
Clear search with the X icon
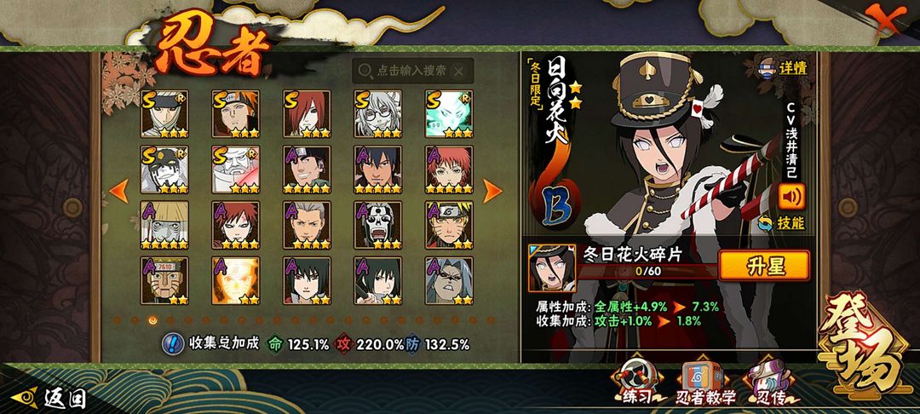[459, 71]
